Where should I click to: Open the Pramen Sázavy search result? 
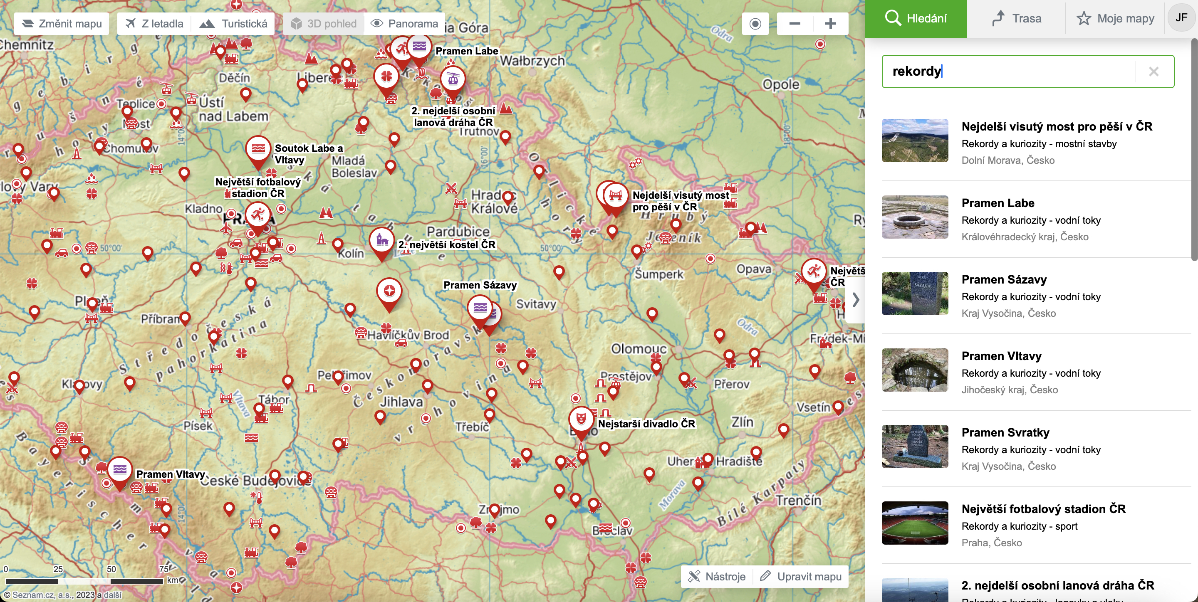tap(1004, 279)
